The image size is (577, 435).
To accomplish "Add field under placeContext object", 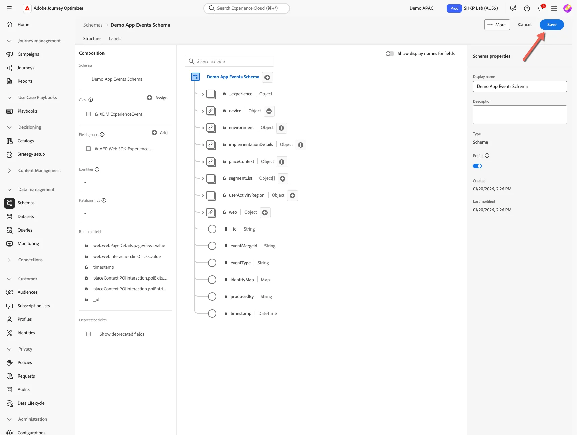I will pyautogui.click(x=282, y=162).
